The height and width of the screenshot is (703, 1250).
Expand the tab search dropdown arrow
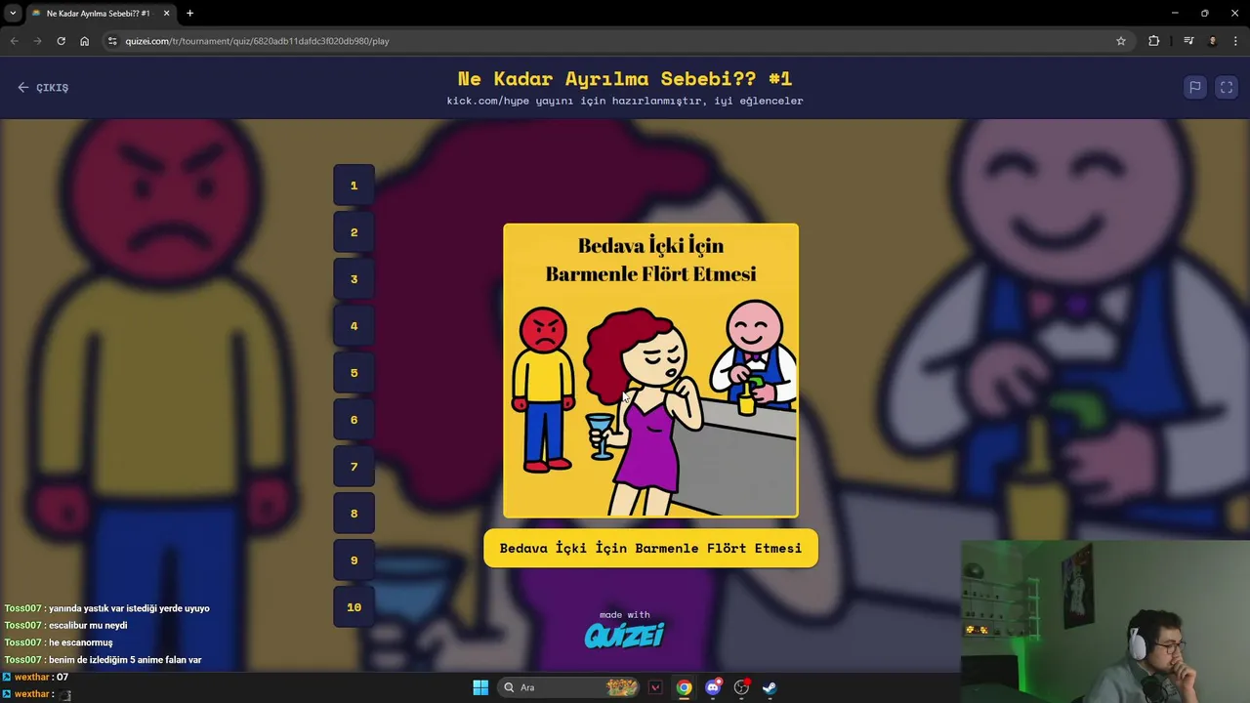(13, 14)
